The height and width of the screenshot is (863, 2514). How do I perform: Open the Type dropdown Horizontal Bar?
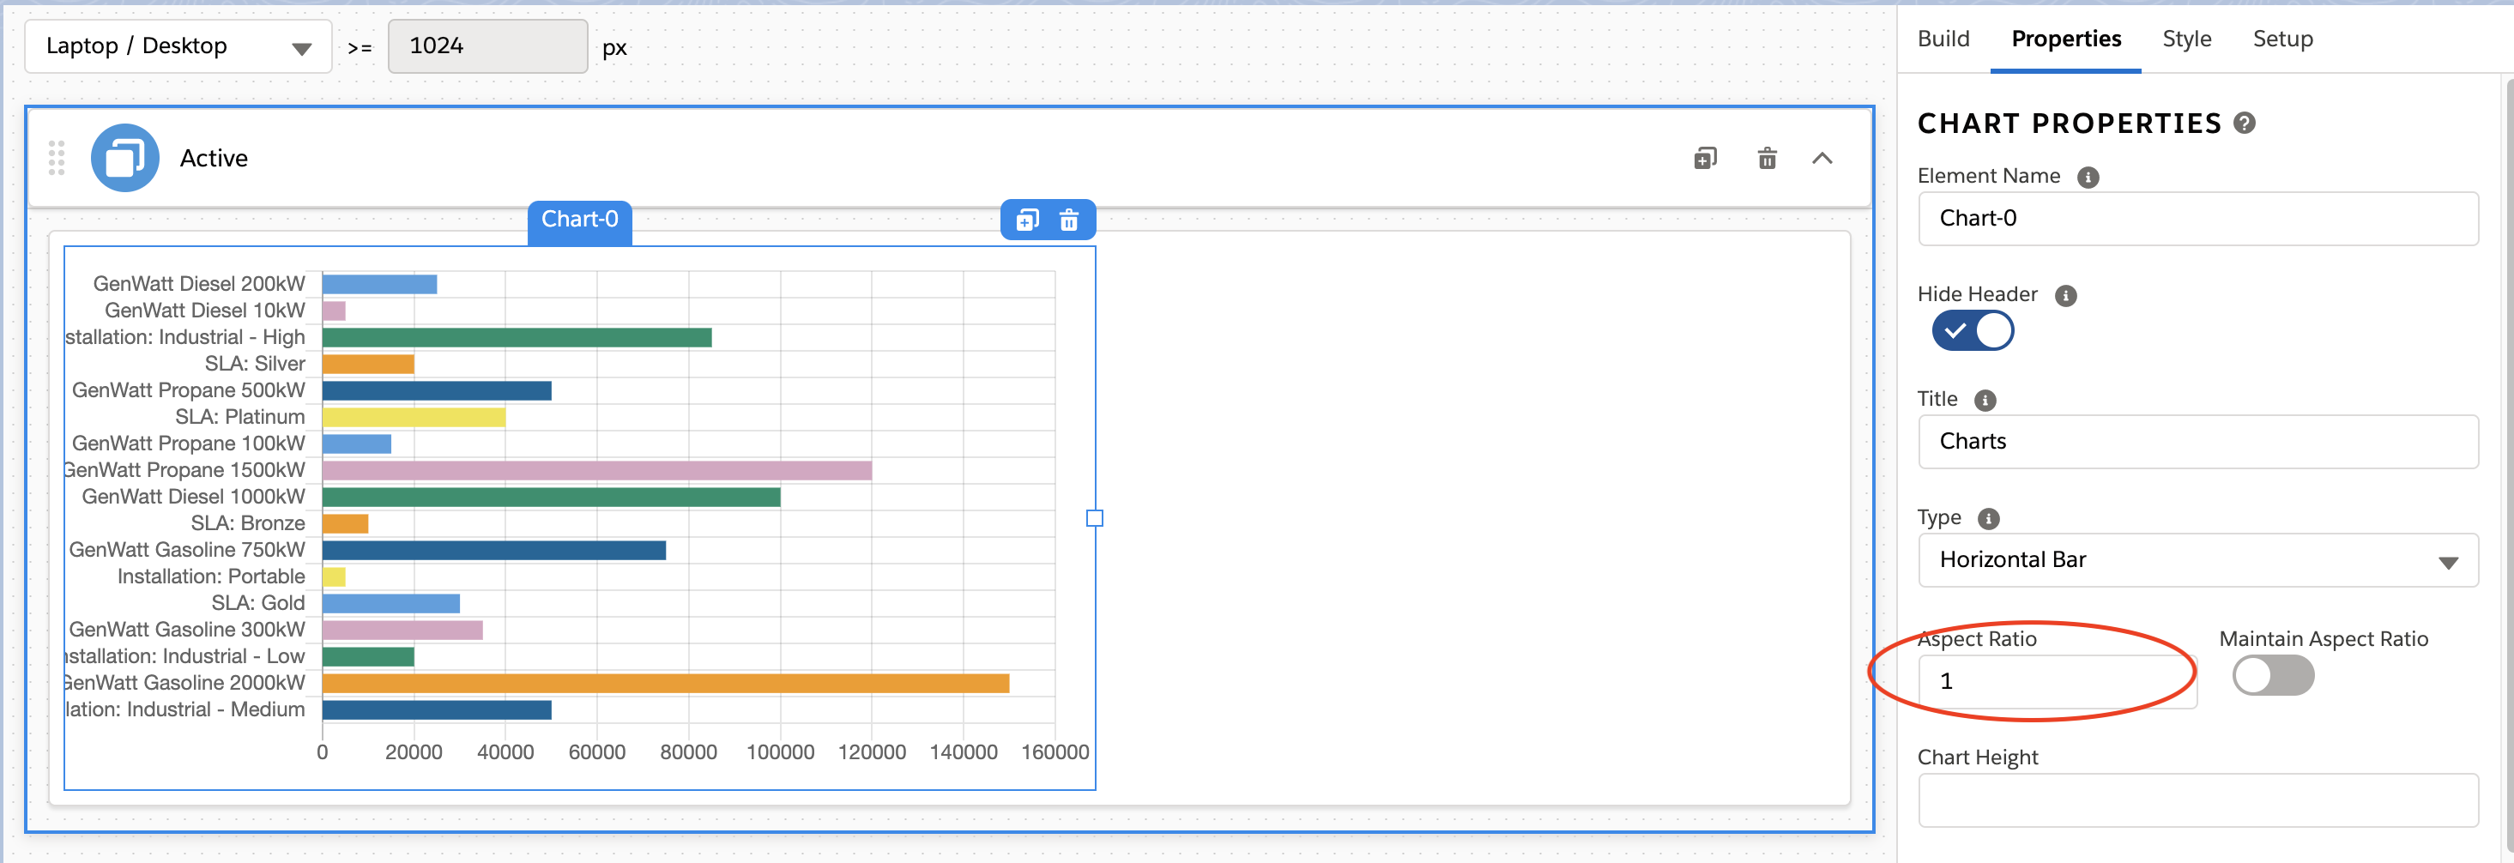(2197, 560)
